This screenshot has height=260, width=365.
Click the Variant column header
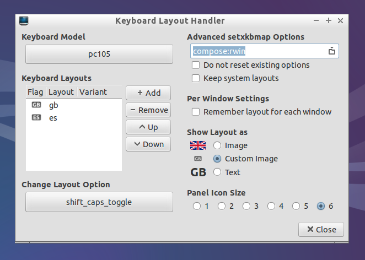coord(93,91)
